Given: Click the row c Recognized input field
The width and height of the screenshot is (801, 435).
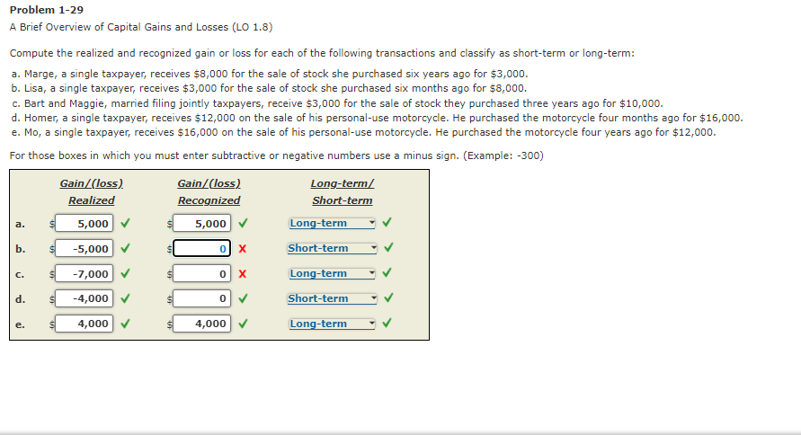Looking at the screenshot, I should (x=201, y=273).
